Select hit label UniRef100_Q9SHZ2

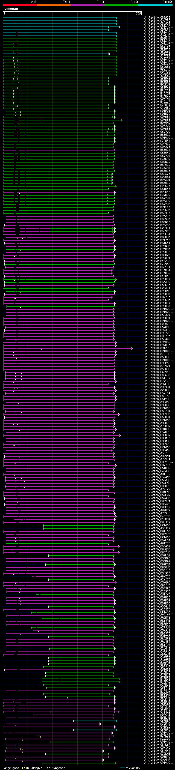point(157,78)
